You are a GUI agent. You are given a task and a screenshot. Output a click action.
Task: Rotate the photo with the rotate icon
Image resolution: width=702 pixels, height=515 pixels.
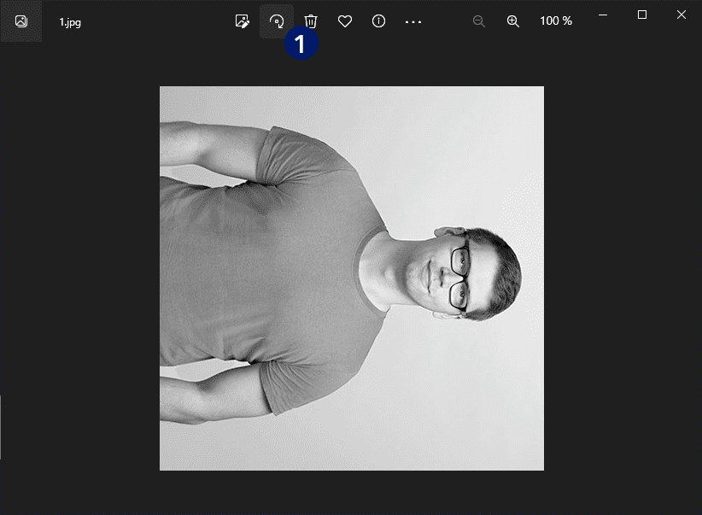pyautogui.click(x=277, y=21)
